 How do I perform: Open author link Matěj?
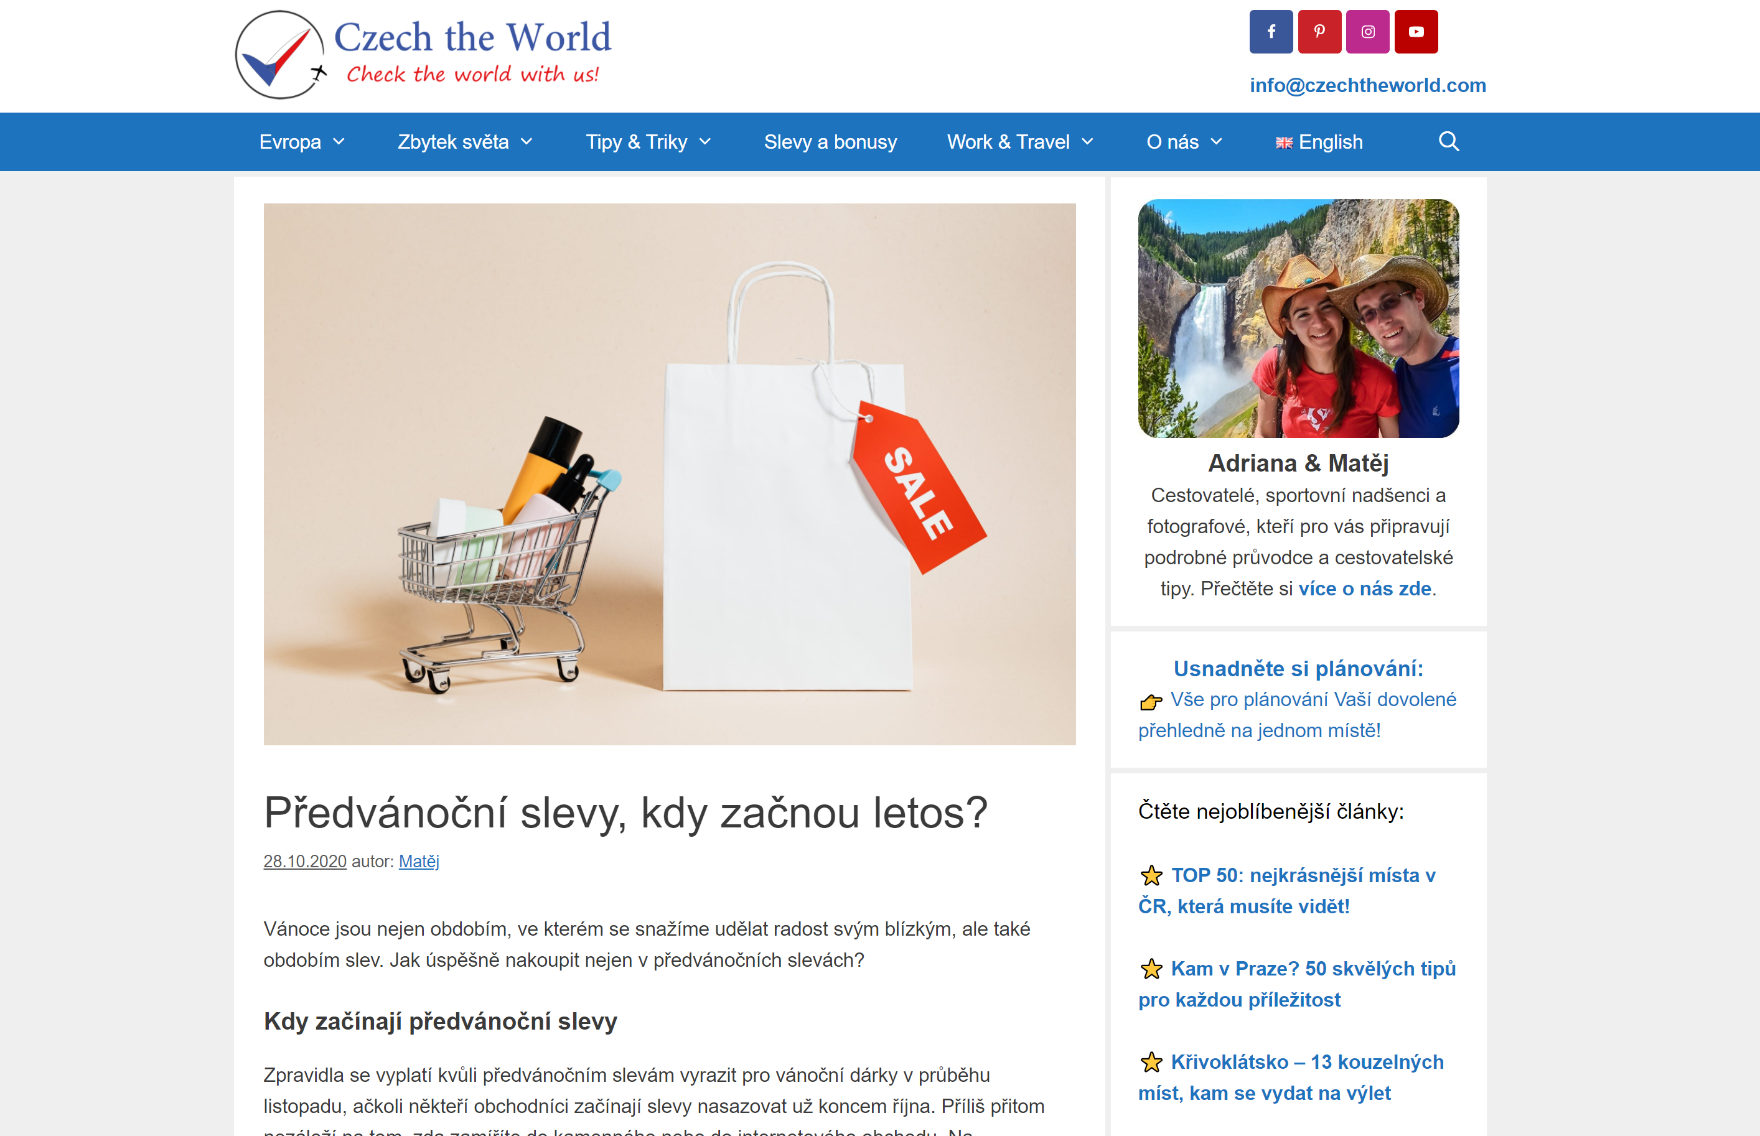point(418,861)
